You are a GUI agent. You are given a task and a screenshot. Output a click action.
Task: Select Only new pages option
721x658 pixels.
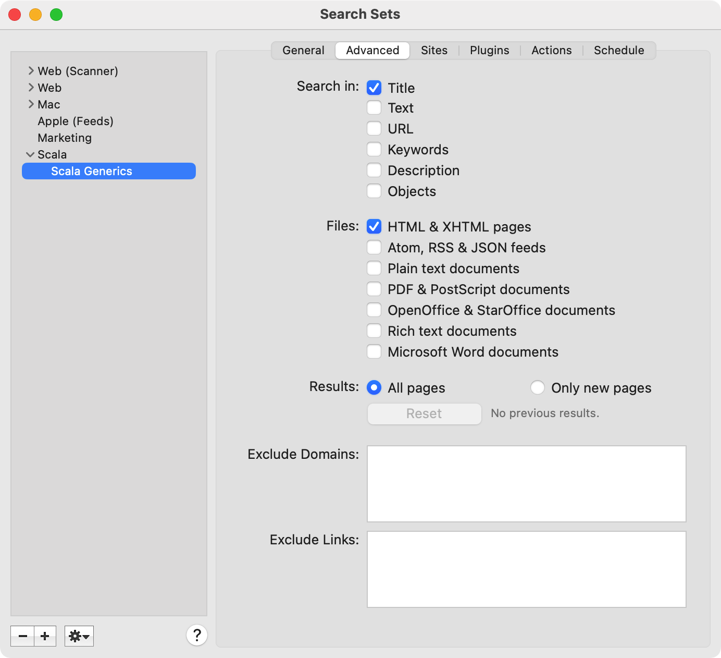538,387
